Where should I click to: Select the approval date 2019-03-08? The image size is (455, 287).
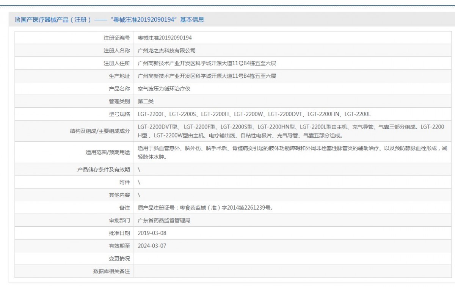(x=152, y=233)
